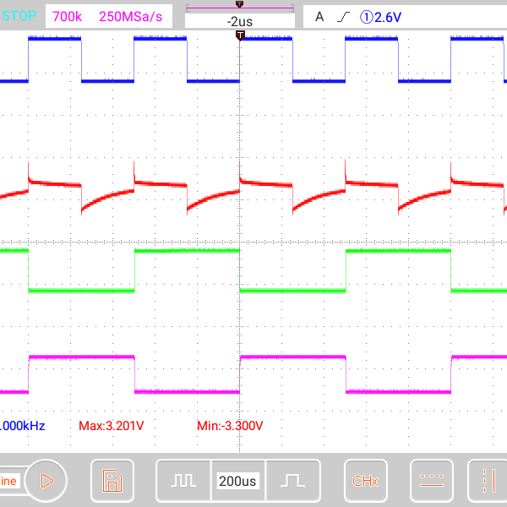Tap the STOP run status indicator

coord(19,16)
